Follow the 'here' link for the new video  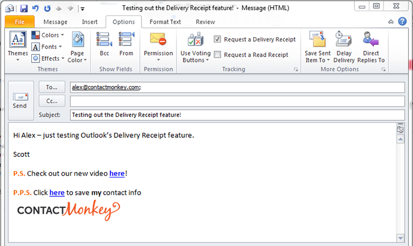117,173
